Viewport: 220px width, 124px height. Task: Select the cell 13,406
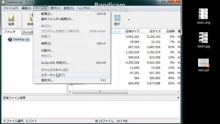(156, 68)
